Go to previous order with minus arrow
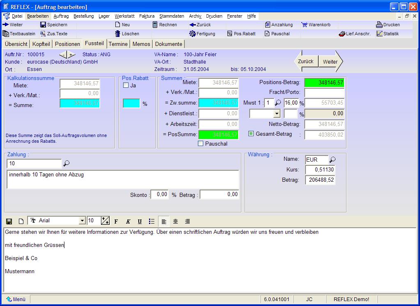Screen dimensions: 420x306 [x=63, y=55]
